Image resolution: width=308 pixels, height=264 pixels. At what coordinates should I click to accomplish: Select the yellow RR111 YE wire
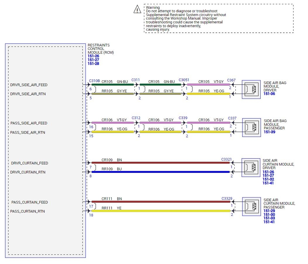(161, 211)
